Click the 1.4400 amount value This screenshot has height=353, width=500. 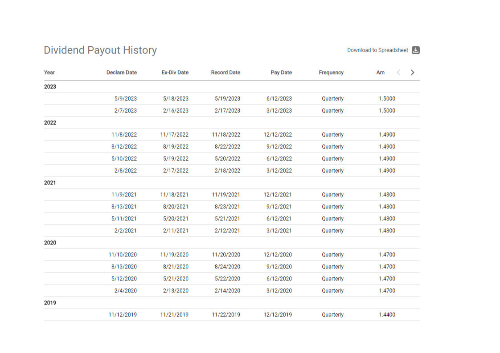387,315
